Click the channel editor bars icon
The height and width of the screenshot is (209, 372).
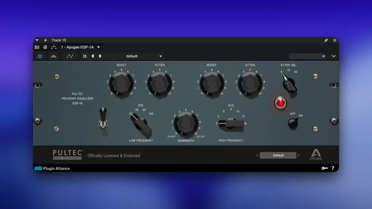pos(37,47)
